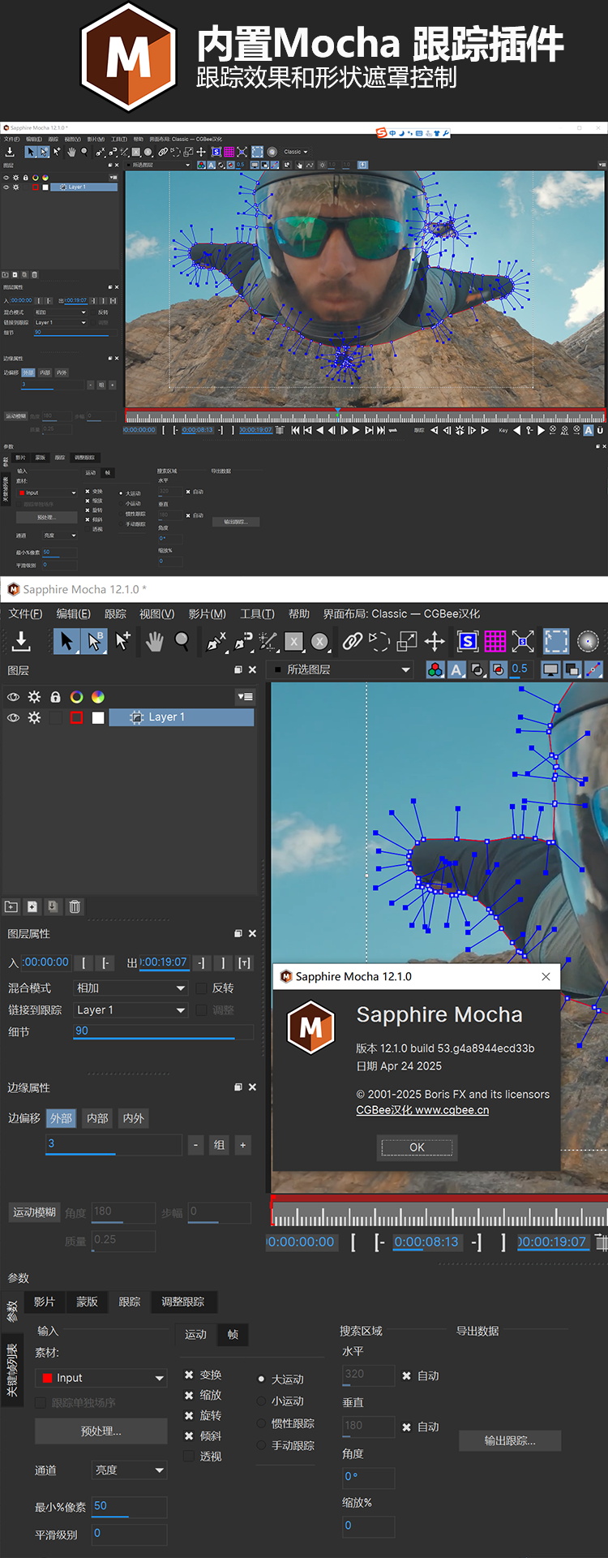Open the 通道 亮度 channel dropdown
Viewport: 608px width, 1558px height.
[x=130, y=1470]
